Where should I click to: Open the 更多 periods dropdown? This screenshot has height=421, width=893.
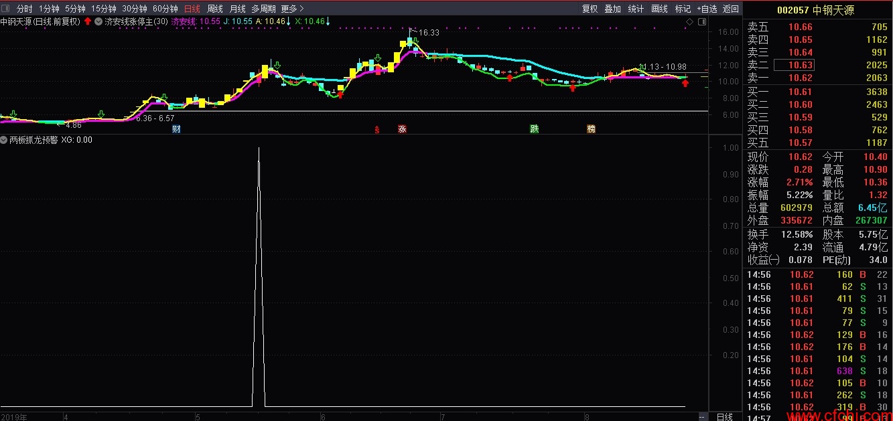point(292,9)
